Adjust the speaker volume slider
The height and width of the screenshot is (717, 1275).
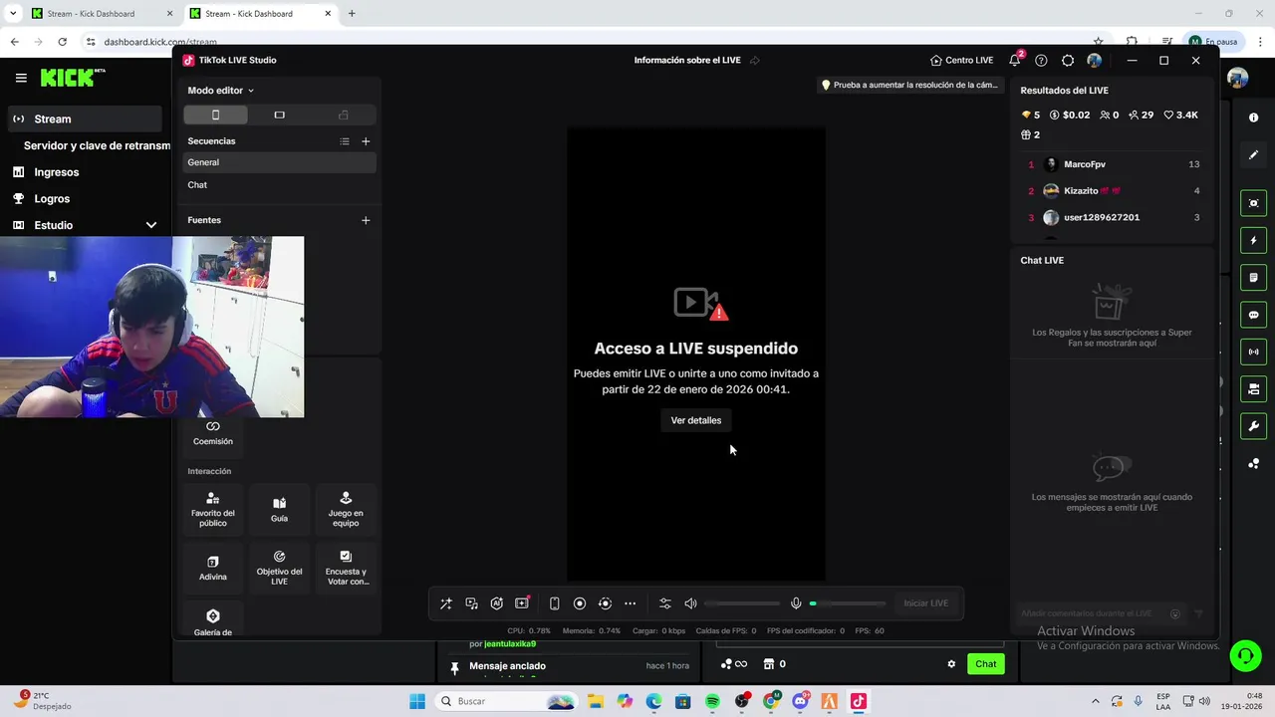742,603
